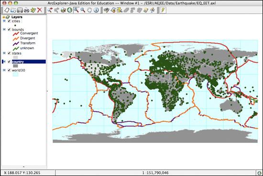Open the Attributes table icon
The width and height of the screenshot is (263, 176).
point(146,10)
